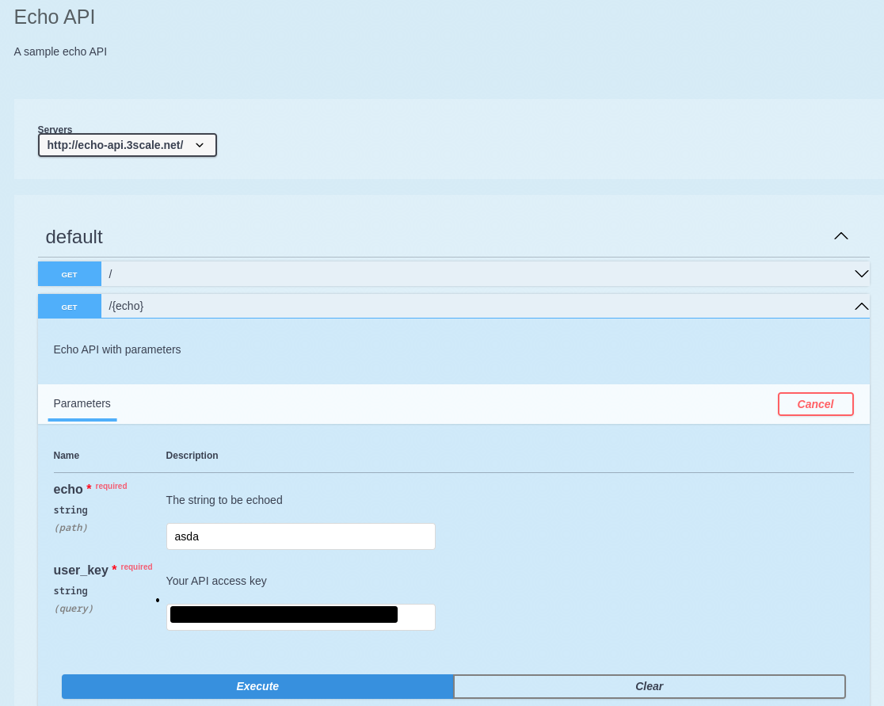Click 'Echo API with parameters' description
884x706 pixels.
116,349
